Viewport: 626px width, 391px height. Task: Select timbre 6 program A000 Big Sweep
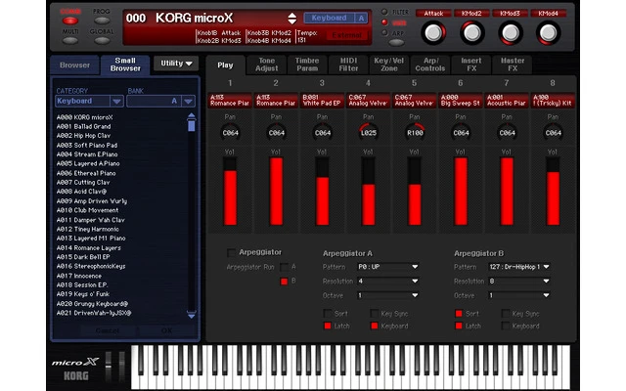[x=460, y=100]
